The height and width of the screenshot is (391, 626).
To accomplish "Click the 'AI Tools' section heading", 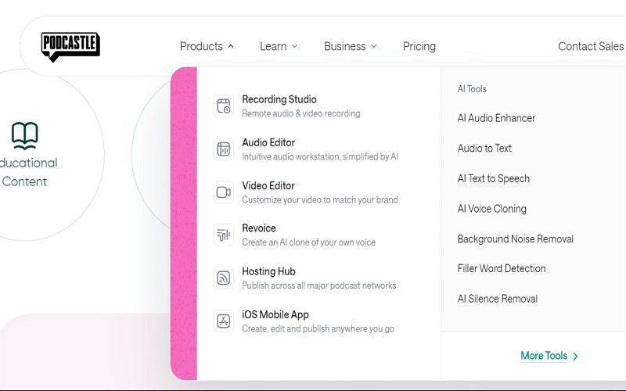I will click(472, 89).
